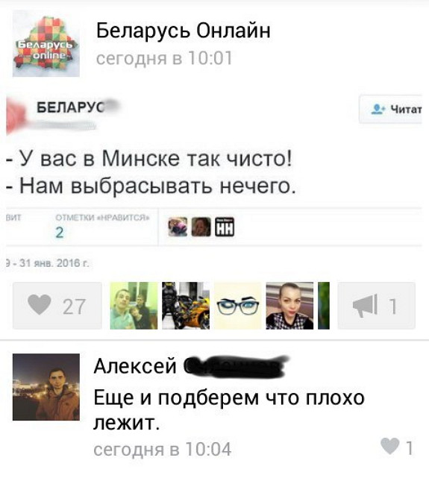The height and width of the screenshot is (478, 429).
Task: Open the first small avatar in tweet likes
Action: click(x=178, y=227)
